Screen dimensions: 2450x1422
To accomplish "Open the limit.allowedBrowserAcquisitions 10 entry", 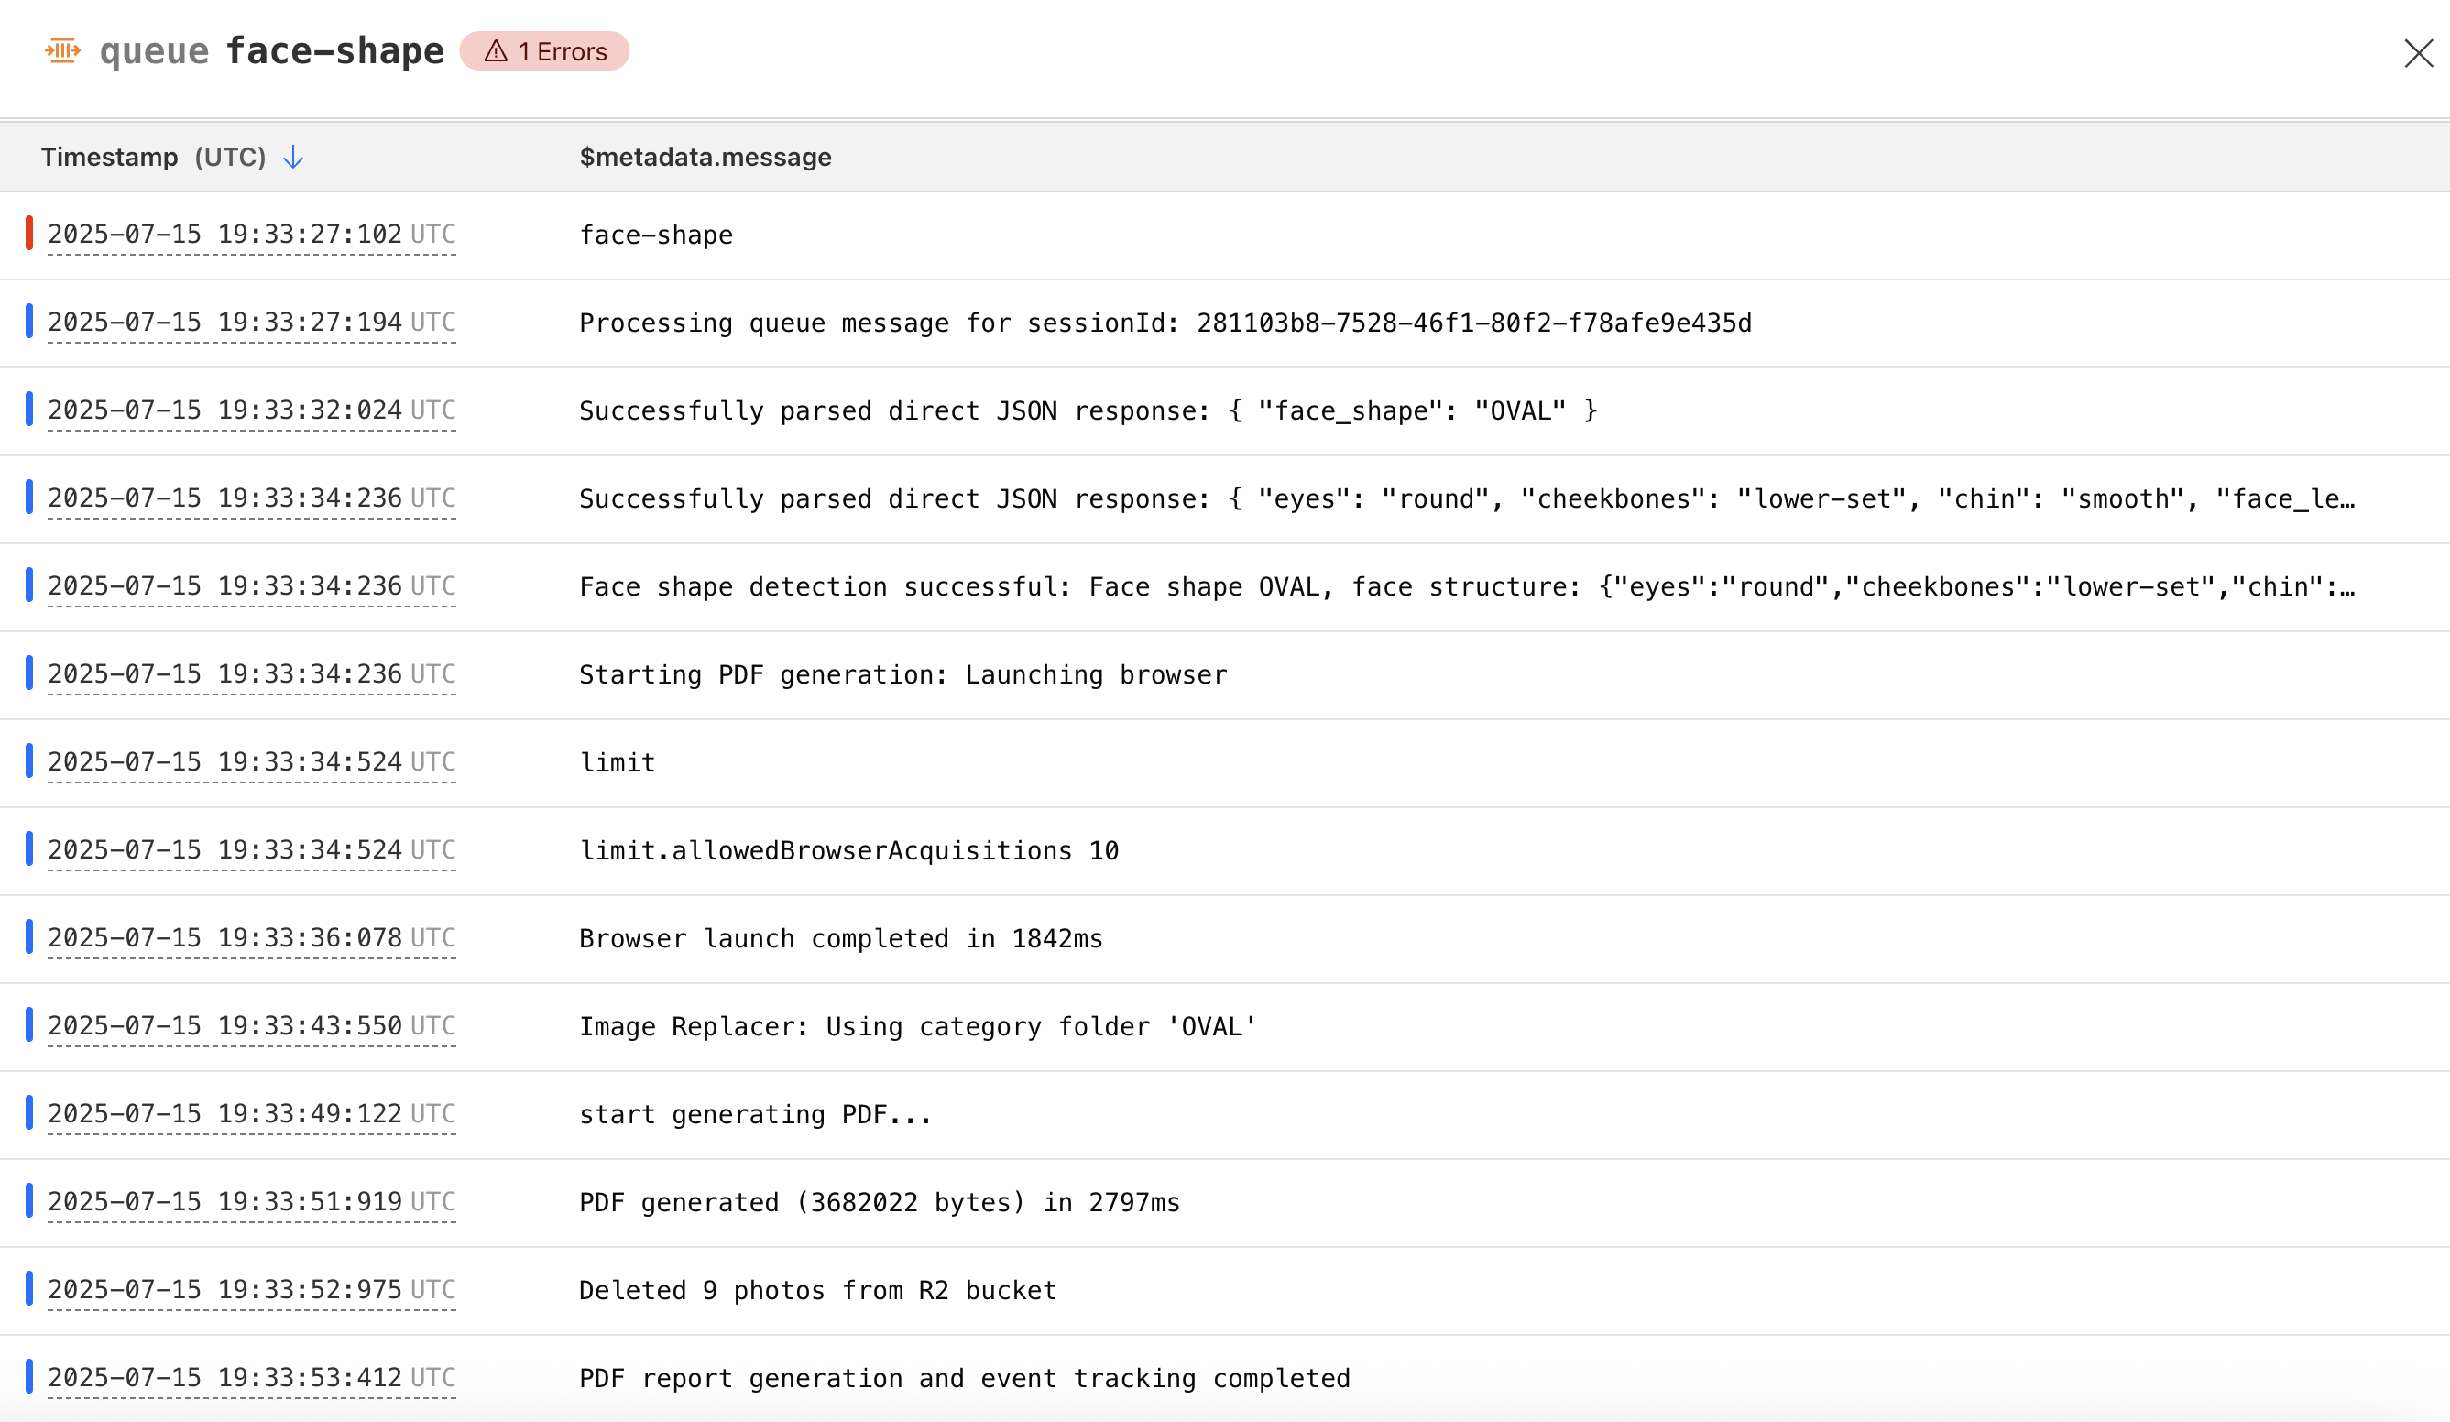I will [848, 850].
